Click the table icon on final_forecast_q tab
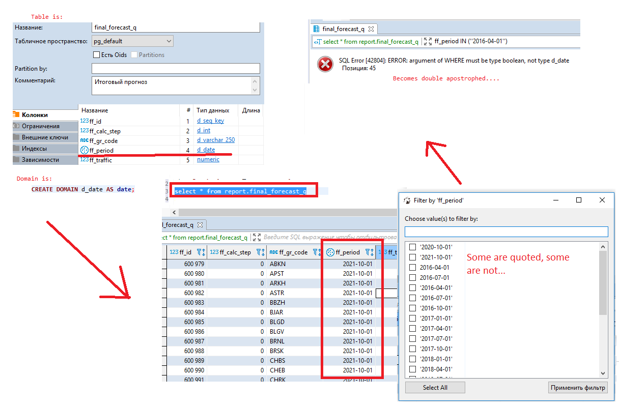619x405 pixels. point(317,29)
